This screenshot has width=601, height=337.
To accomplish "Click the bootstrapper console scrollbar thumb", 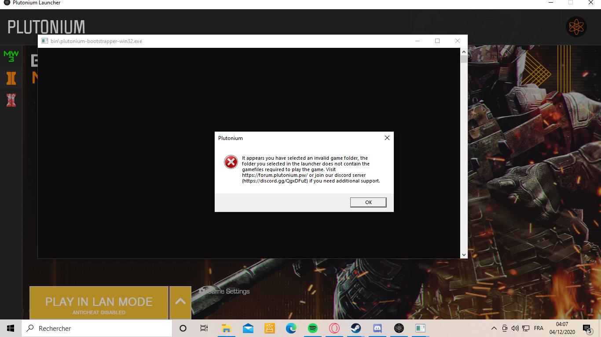I will [464, 59].
